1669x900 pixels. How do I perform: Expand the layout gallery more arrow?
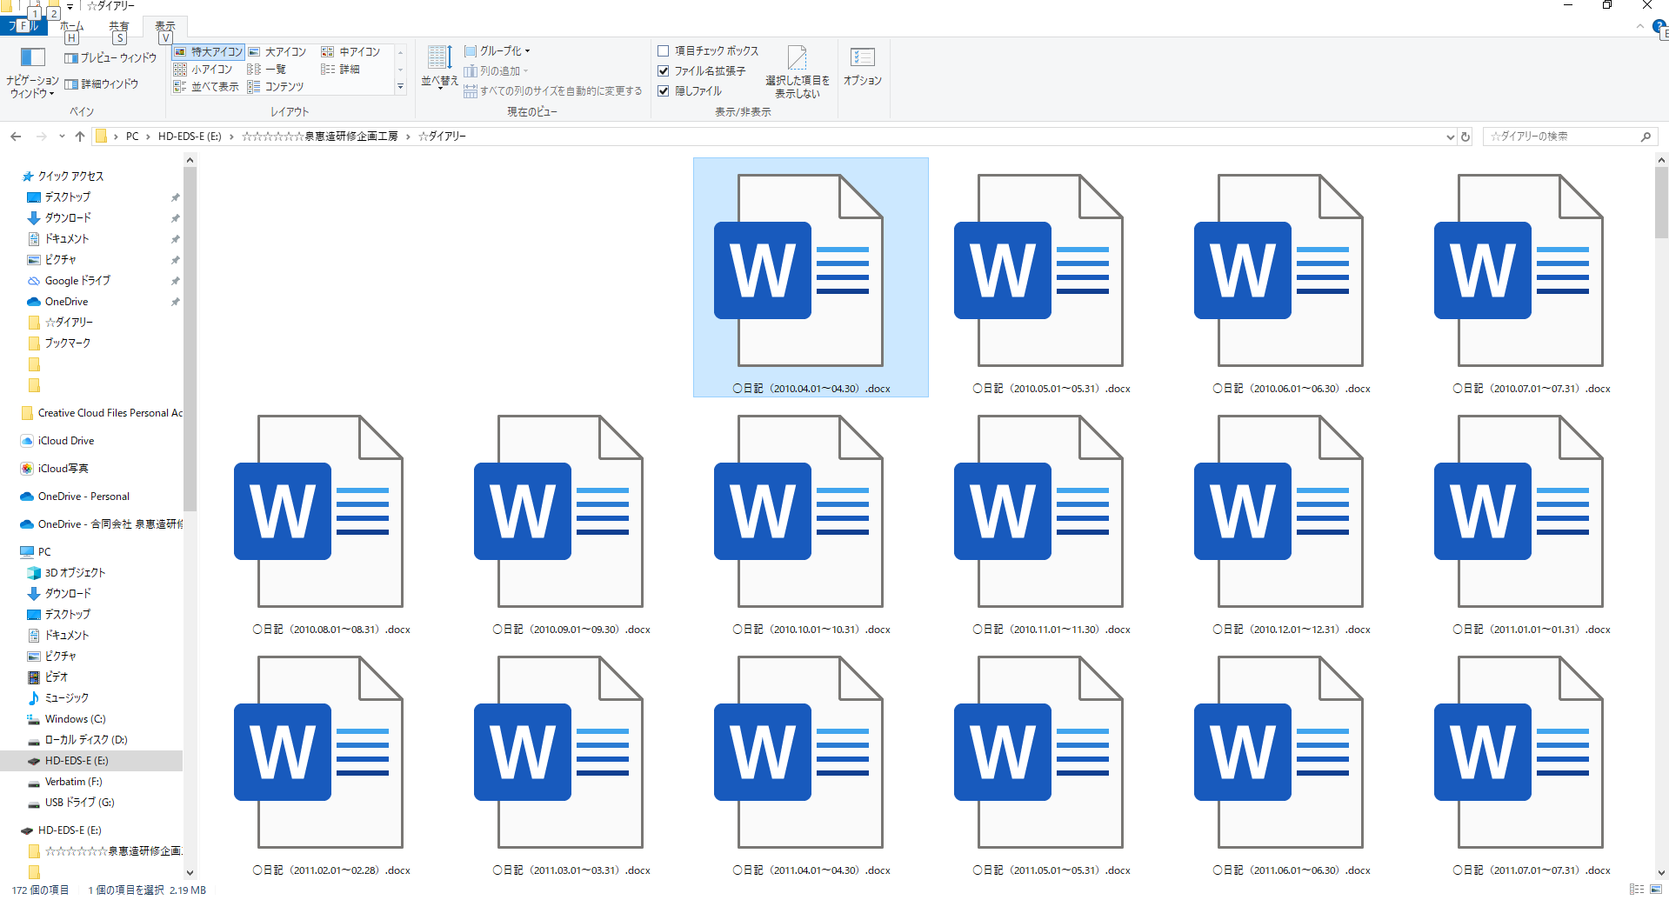401,87
